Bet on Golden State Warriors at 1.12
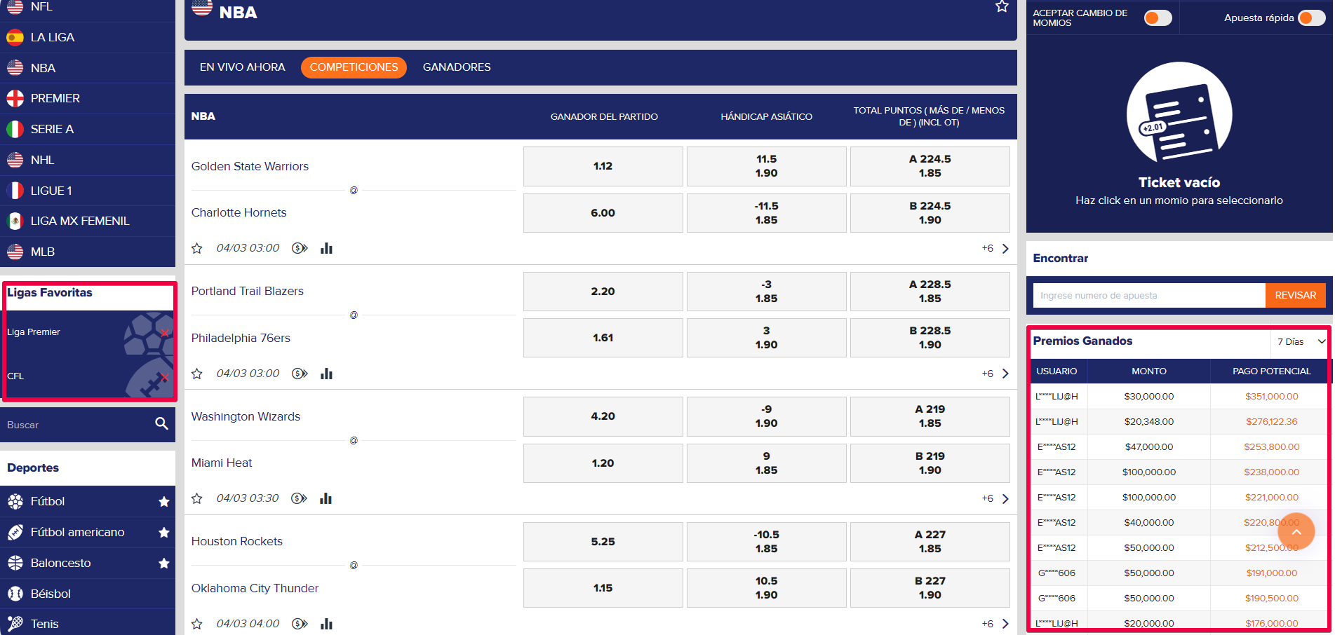Image resolution: width=1335 pixels, height=635 pixels. (x=603, y=166)
